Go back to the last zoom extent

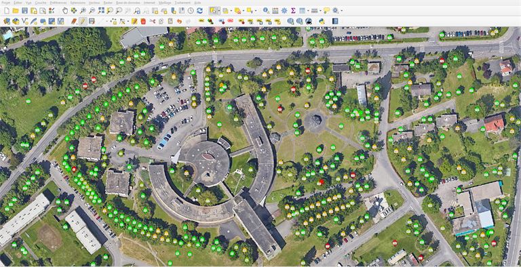coord(137,11)
